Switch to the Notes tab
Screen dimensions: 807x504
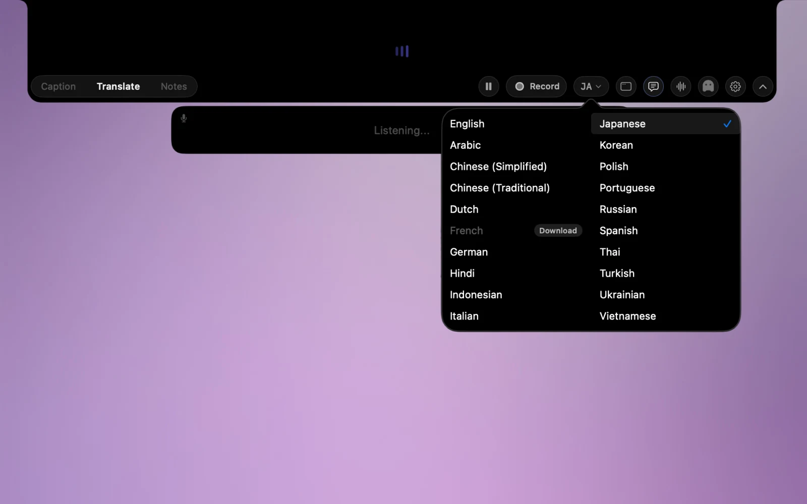174,86
